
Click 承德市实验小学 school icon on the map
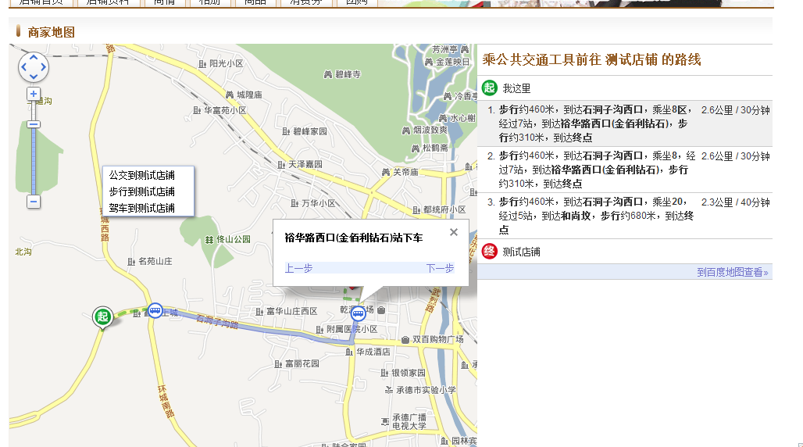coord(389,390)
